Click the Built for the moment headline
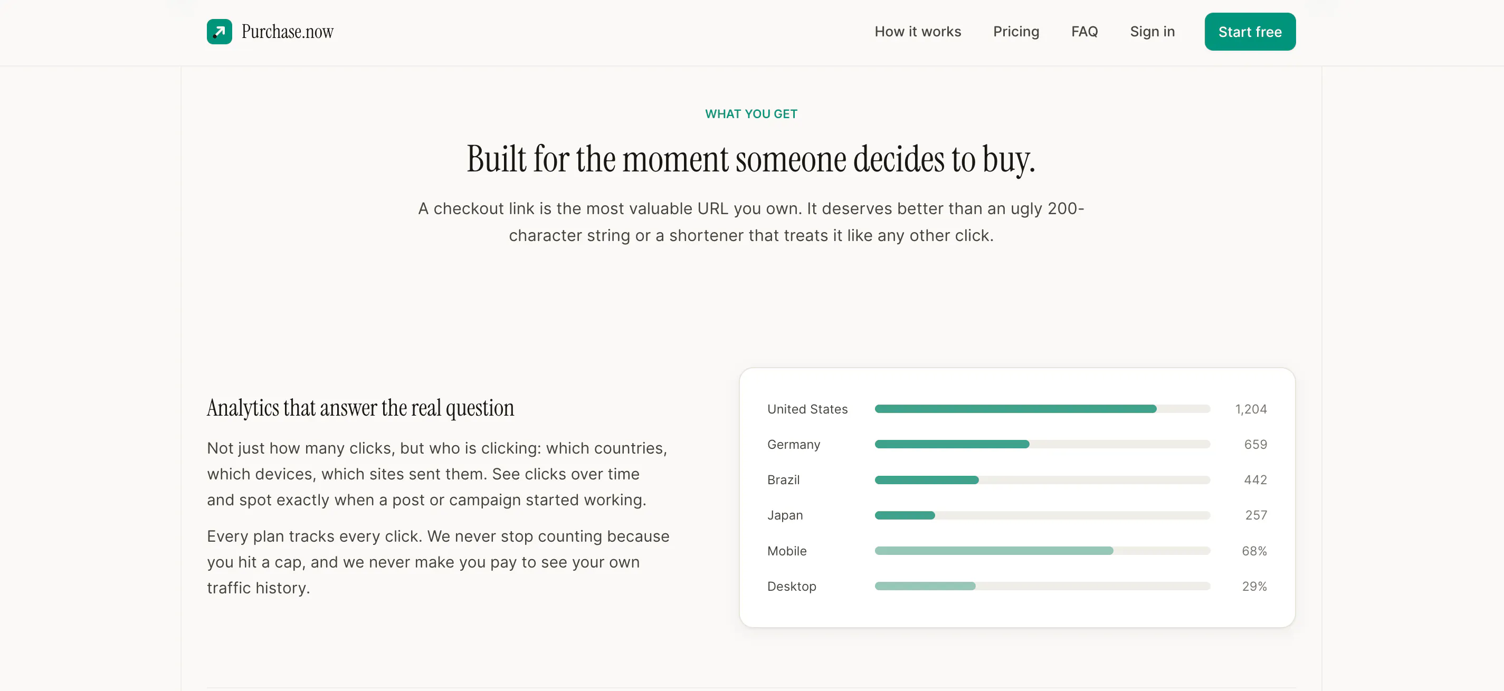 point(751,159)
